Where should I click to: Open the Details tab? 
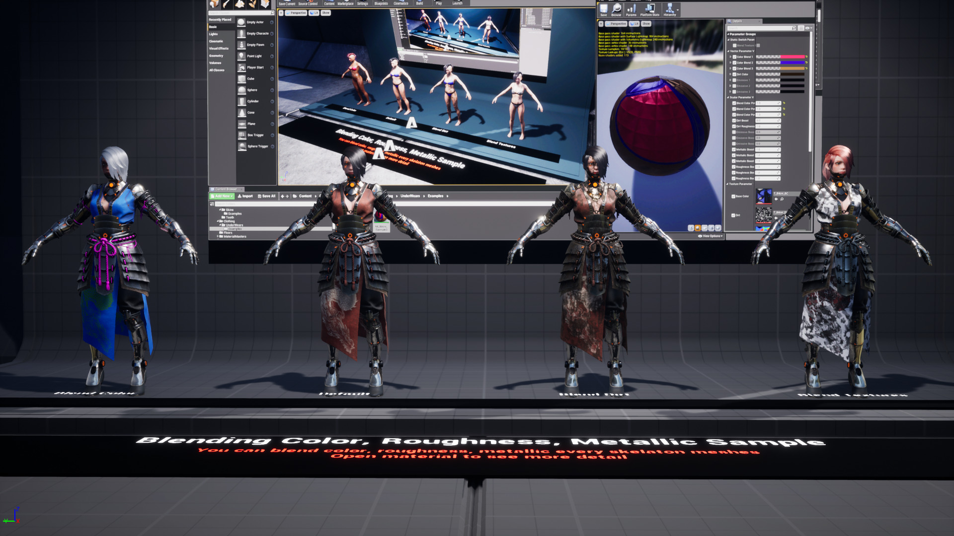click(x=737, y=21)
